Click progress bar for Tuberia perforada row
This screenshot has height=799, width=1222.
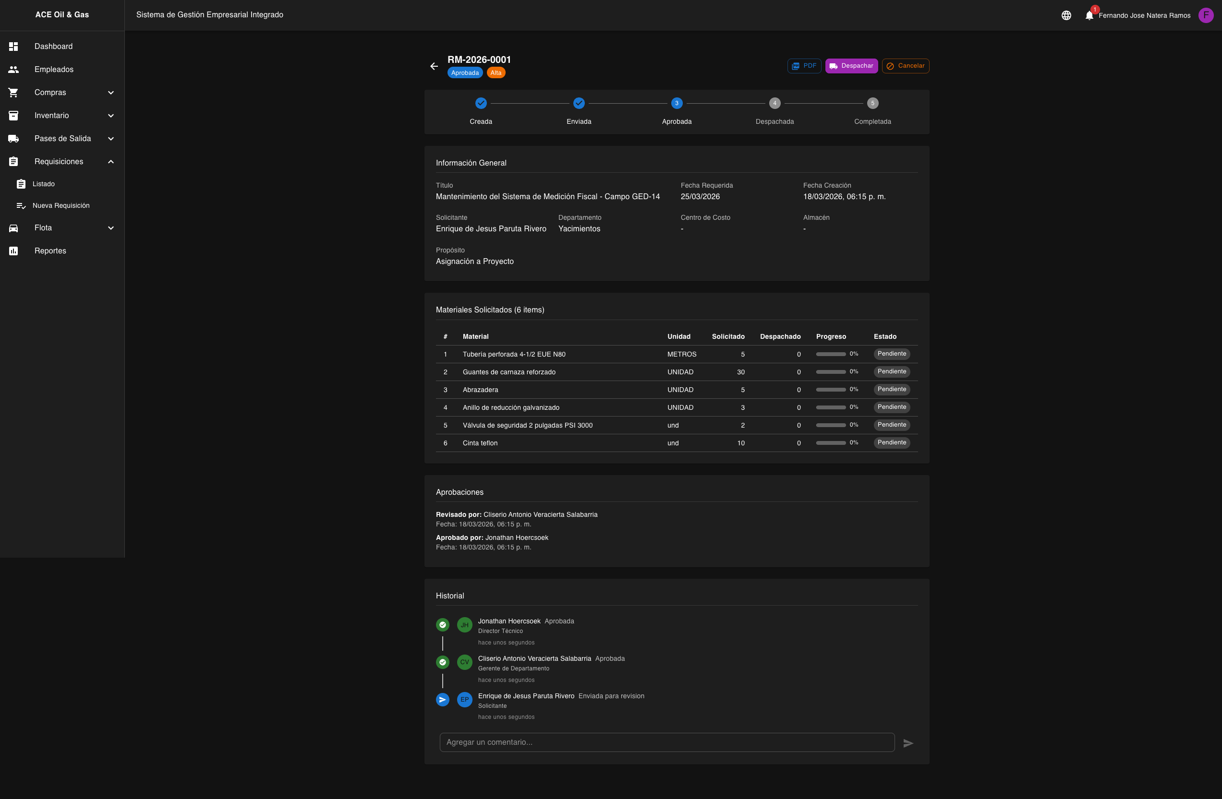pos(830,354)
